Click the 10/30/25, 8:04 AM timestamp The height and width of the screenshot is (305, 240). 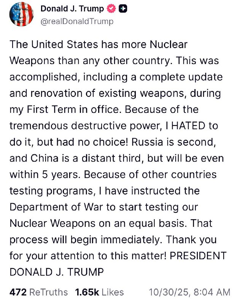pos(189,292)
